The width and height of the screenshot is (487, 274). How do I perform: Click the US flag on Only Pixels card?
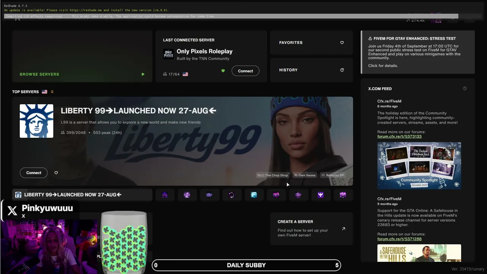click(x=185, y=74)
